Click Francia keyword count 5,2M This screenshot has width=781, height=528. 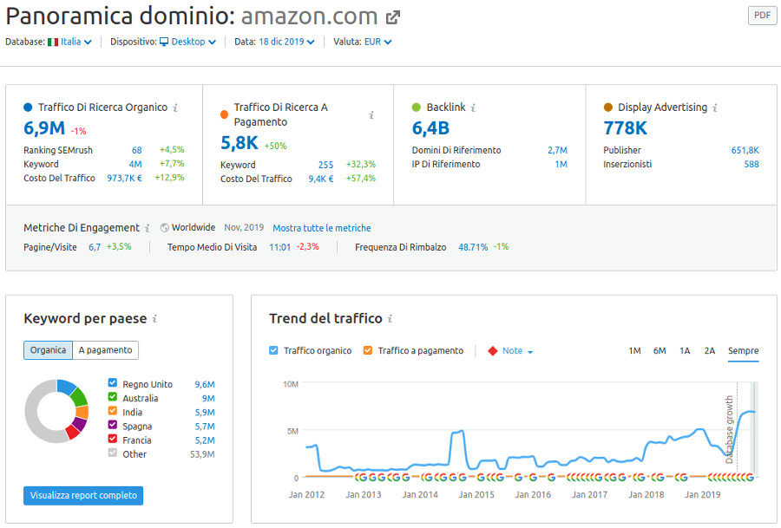click(x=205, y=440)
